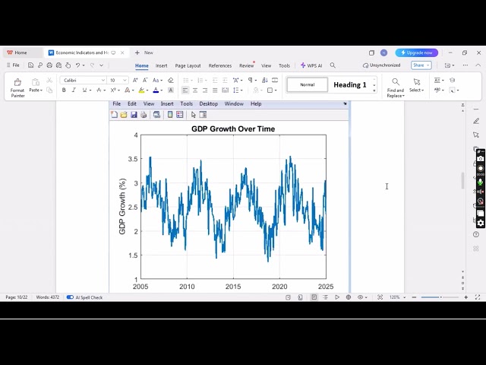
Task: Click the Share button
Action: 421,65
